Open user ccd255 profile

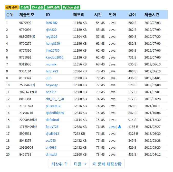(51, 141)
